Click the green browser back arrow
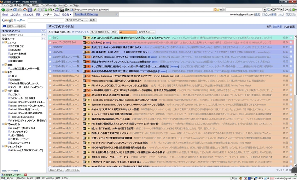 pos(3,10)
